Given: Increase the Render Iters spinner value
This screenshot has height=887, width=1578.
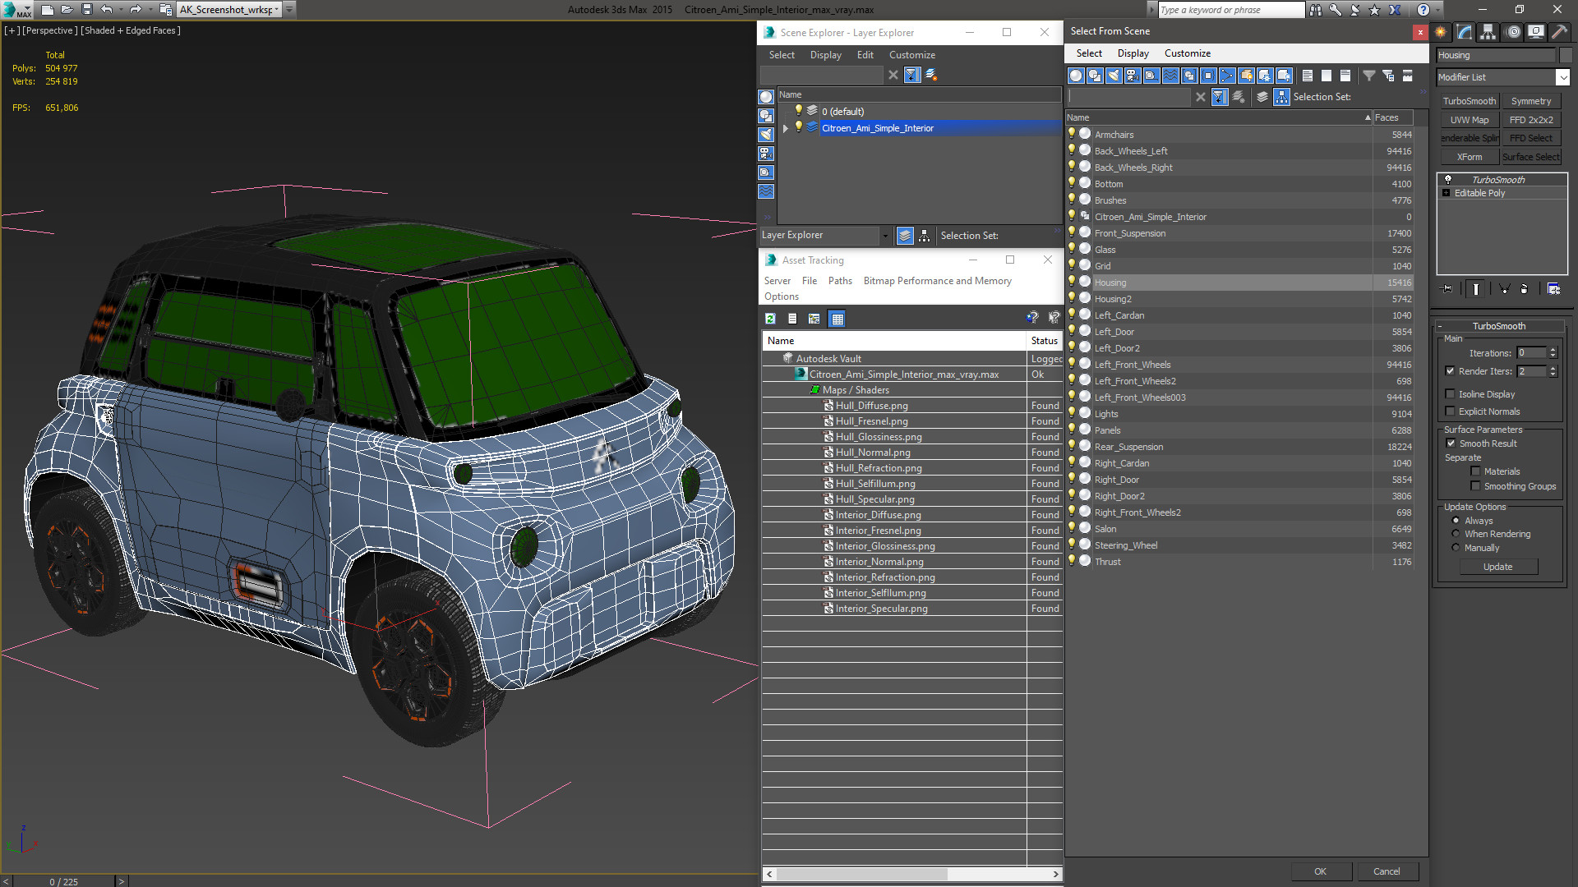Looking at the screenshot, I should [1553, 368].
